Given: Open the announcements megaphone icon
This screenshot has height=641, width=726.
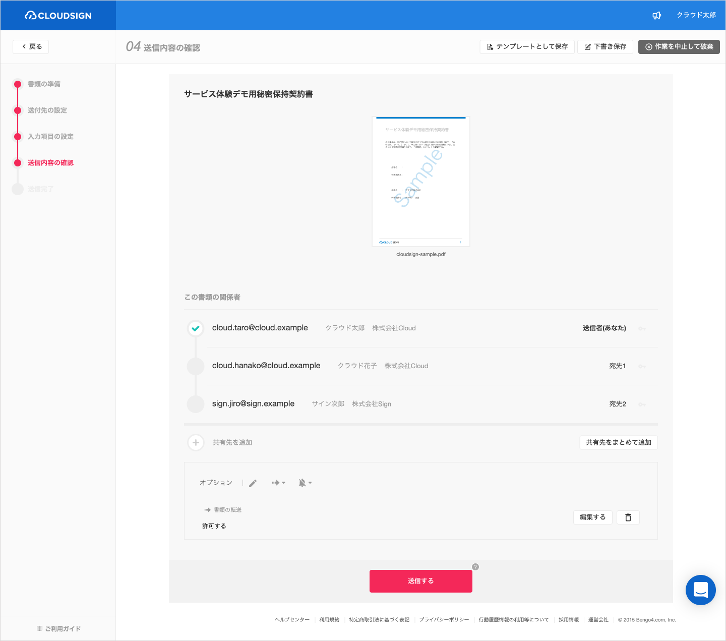Looking at the screenshot, I should coord(656,15).
